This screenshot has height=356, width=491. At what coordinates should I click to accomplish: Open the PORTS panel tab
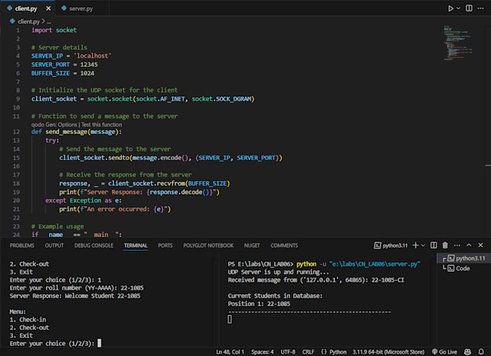point(165,245)
